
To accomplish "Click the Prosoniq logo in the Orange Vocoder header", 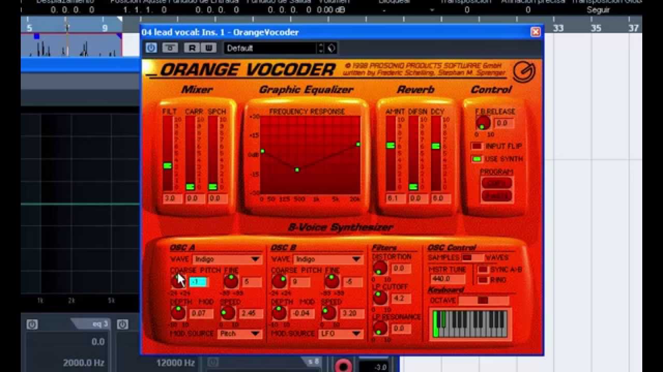I will click(524, 72).
